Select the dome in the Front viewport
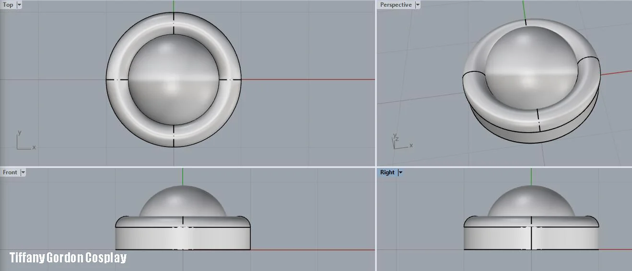 [183, 201]
